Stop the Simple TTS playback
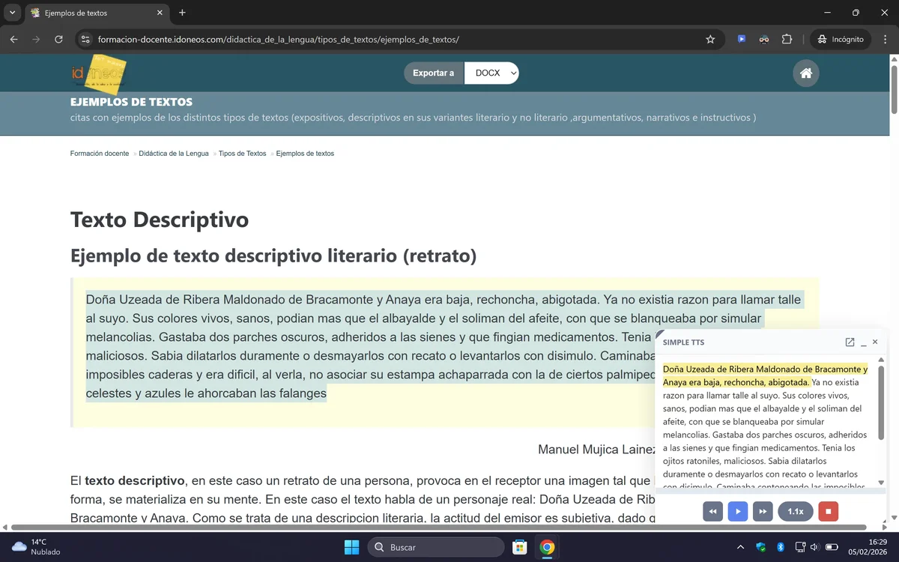 (827, 511)
